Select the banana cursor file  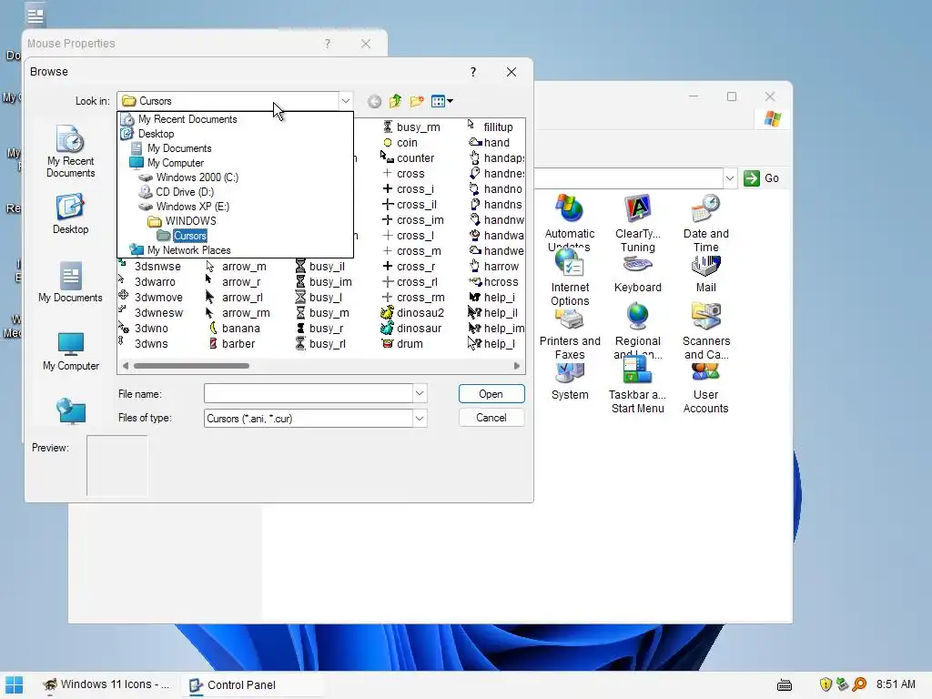[234, 328]
